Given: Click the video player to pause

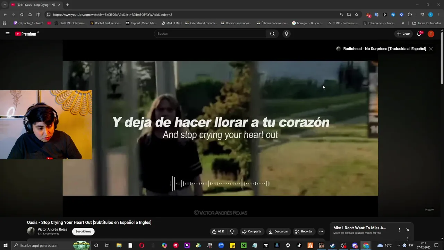Looking at the screenshot, I should 220,128.
